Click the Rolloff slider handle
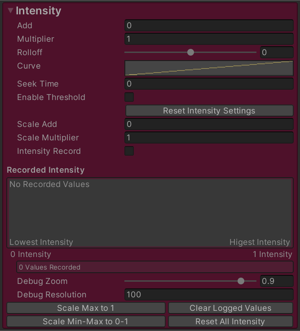Screen dimensions: 300x331 pos(190,52)
